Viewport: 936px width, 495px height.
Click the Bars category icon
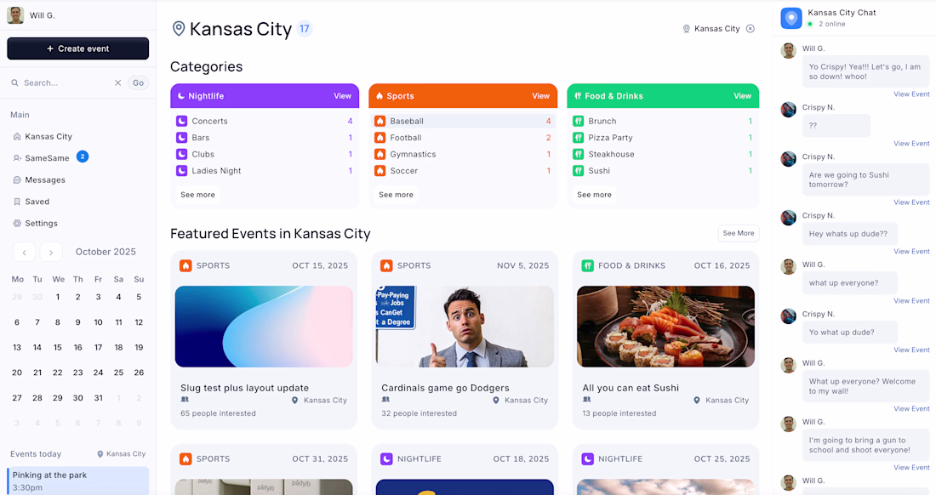[181, 138]
